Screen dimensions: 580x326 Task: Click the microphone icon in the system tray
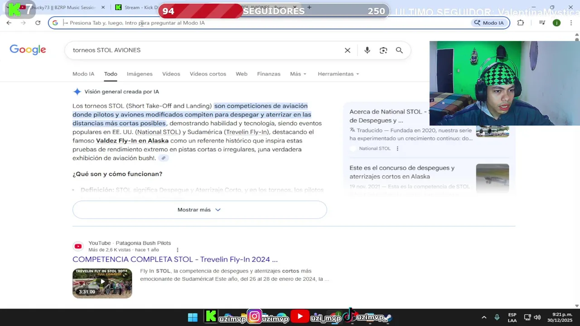pyautogui.click(x=497, y=317)
